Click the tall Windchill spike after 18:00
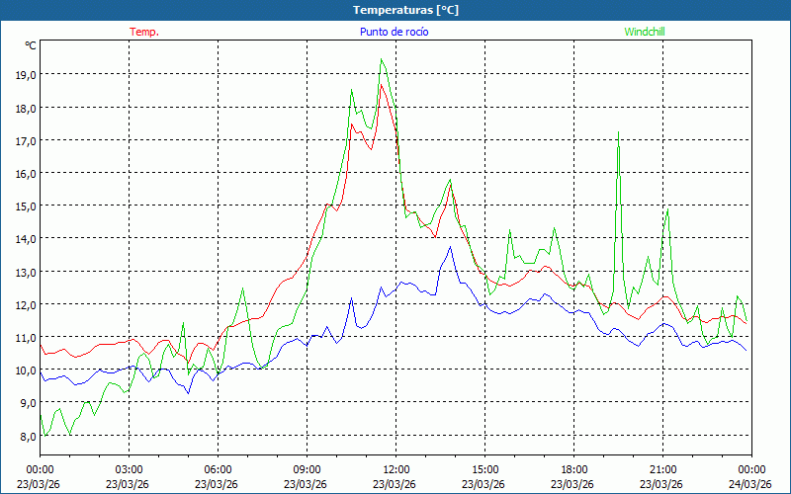791x494 pixels. coord(618,133)
